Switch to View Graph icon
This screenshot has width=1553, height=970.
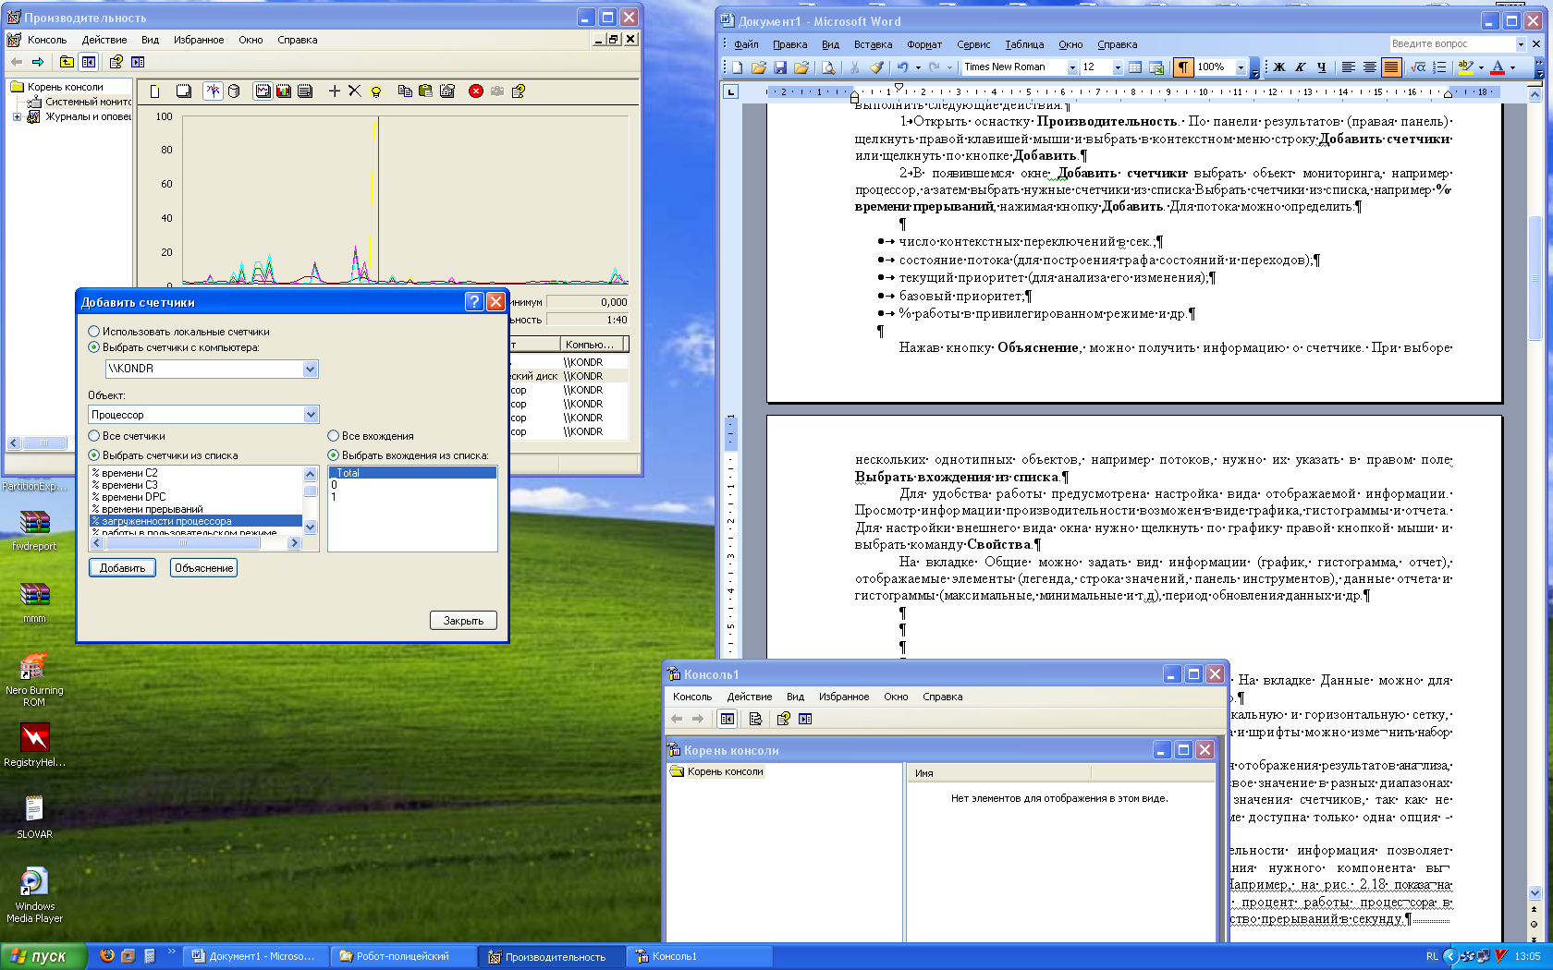(x=263, y=91)
